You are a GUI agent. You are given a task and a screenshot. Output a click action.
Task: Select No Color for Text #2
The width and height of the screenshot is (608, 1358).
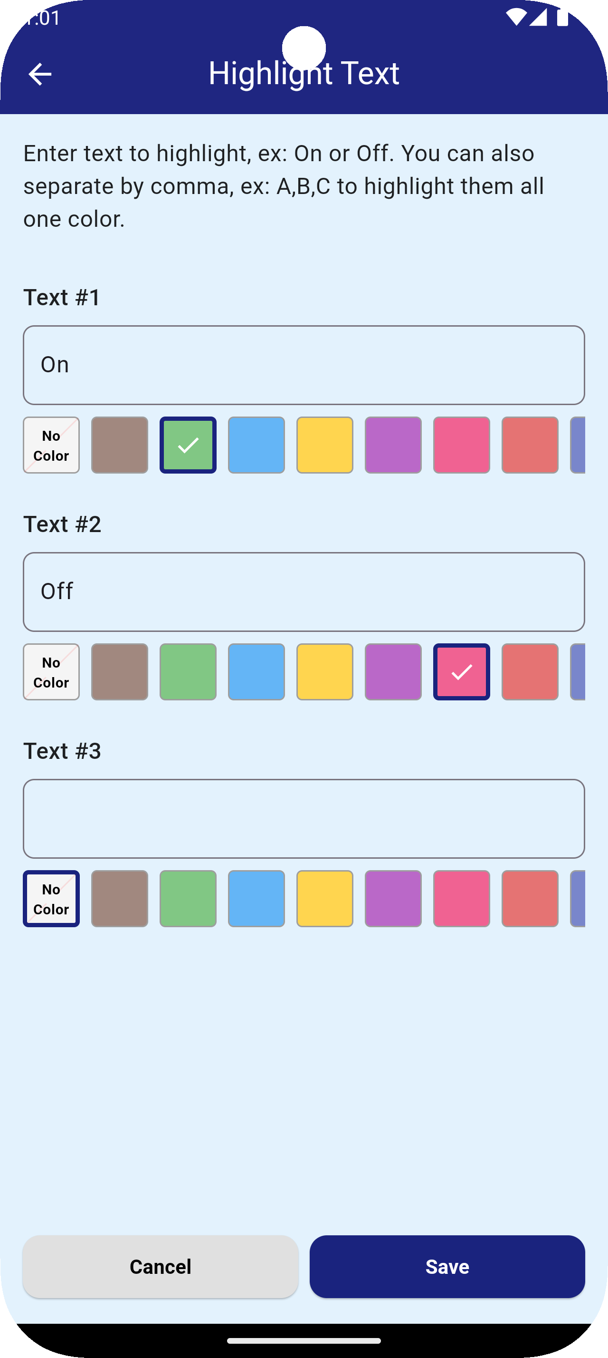(x=51, y=671)
